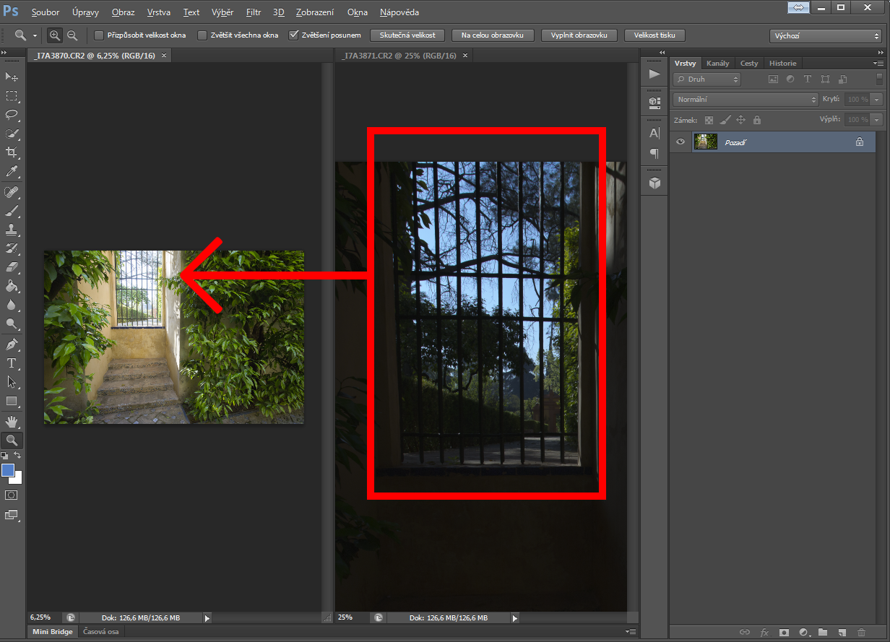Switch to the Kanály tab
890x642 pixels.
(717, 64)
